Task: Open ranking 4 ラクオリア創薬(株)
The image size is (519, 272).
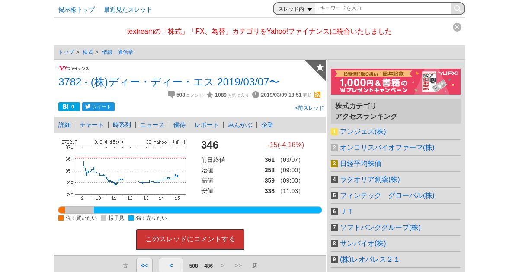Action: [x=370, y=180]
